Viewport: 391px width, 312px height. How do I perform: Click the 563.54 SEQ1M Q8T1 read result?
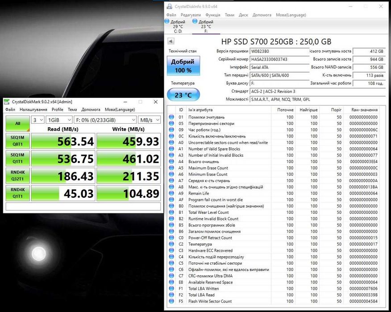tap(63, 141)
